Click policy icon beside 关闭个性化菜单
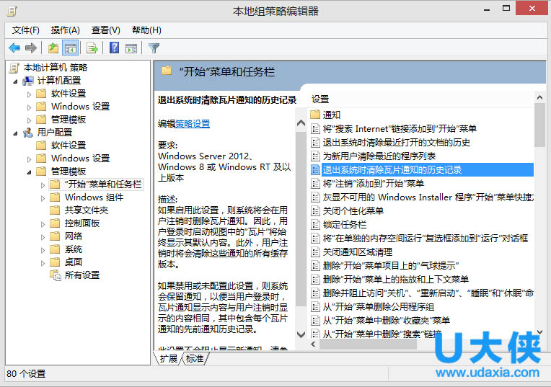 (315, 210)
